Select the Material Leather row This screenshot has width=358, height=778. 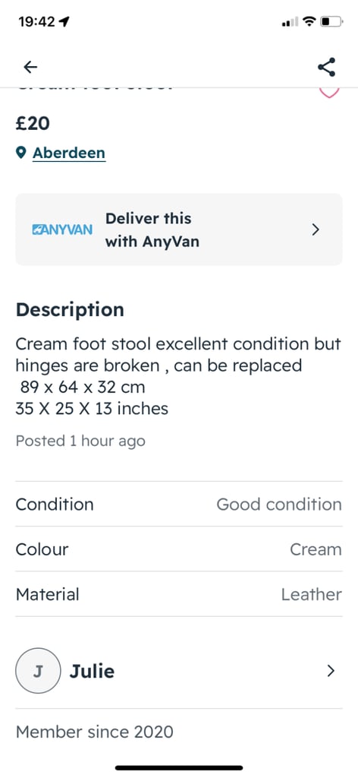coord(179,594)
